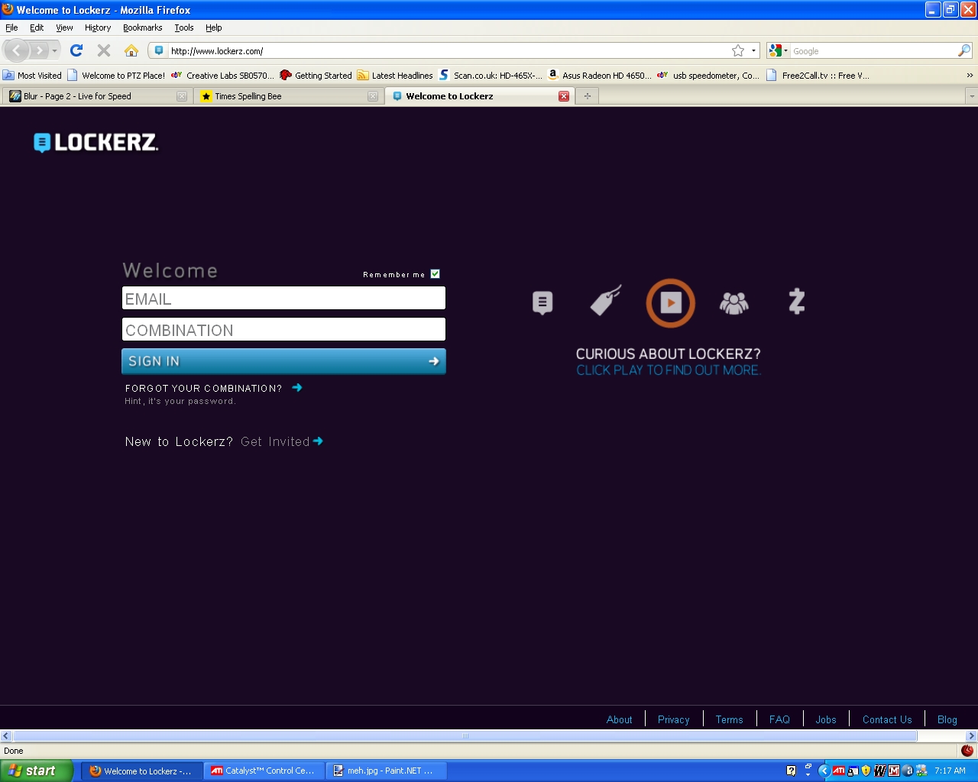Open the search engine selector dropdown
Viewport: 978px width, 782px height.
(x=779, y=50)
